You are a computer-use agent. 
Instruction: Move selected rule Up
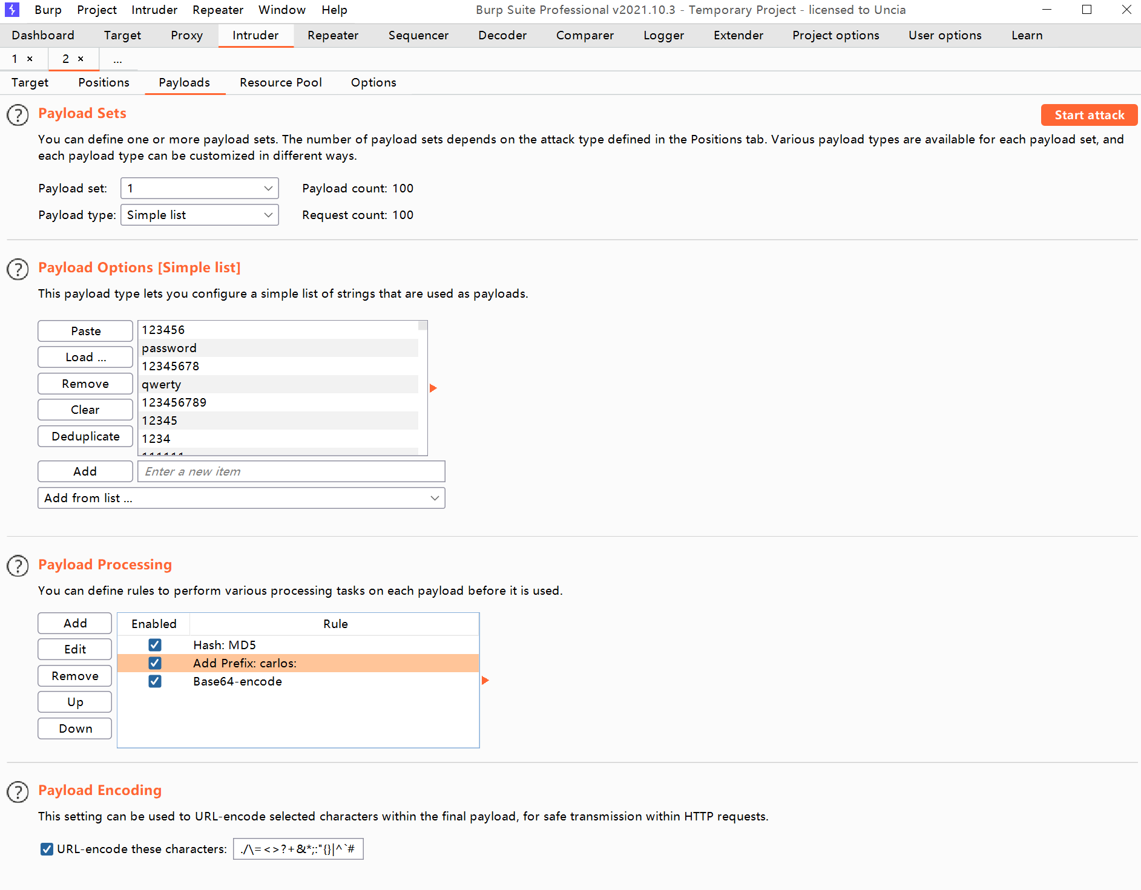click(75, 702)
